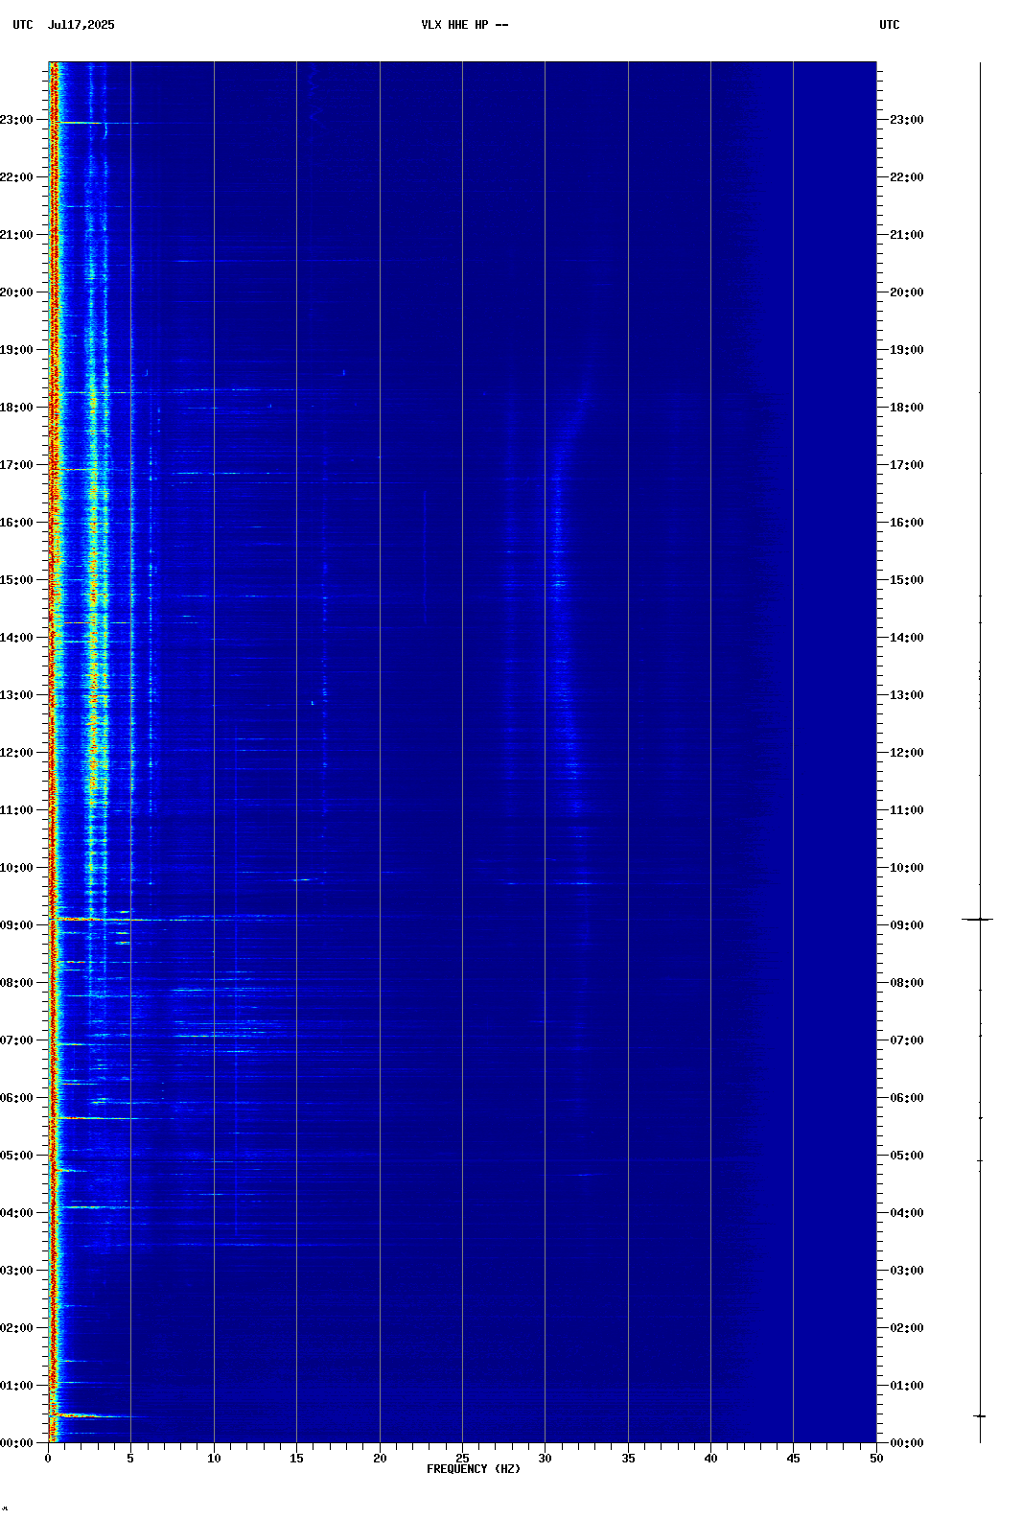
Task: Click the 23:00 label on left time axis
Action: [x=16, y=120]
